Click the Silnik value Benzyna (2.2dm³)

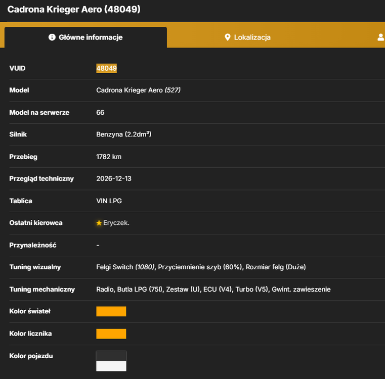coord(124,134)
